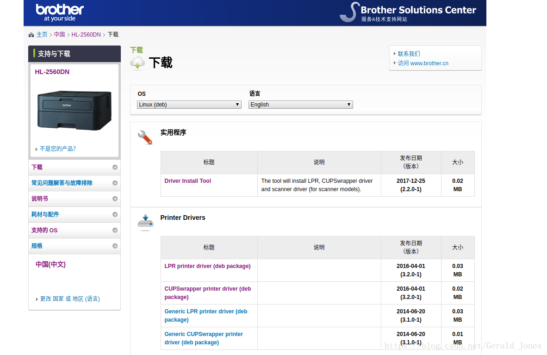Click the HL-2560DN product title in sidebar

[x=52, y=72]
